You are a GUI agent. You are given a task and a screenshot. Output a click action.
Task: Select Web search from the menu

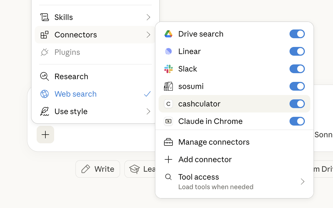click(x=75, y=94)
